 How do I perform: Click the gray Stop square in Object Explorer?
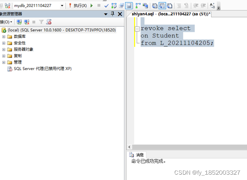tap(34, 22)
